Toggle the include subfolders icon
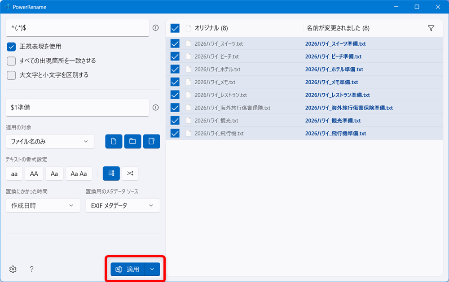This screenshot has height=282, width=449. coord(151,141)
